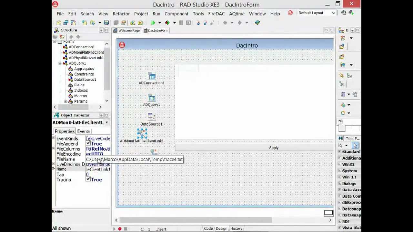Click the globe help icon in toolbar

pyautogui.click(x=257, y=23)
